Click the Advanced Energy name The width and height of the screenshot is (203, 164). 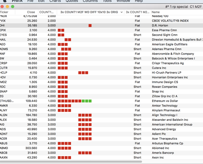pos(164,129)
